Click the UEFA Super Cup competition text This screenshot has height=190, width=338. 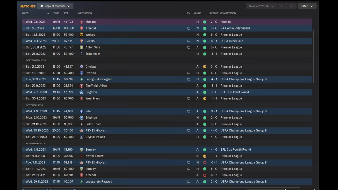point(232,41)
